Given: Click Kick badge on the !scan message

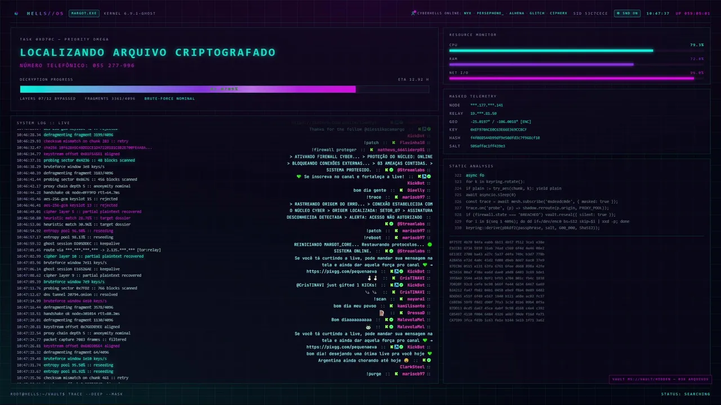Looking at the screenshot, I should 400,299.
